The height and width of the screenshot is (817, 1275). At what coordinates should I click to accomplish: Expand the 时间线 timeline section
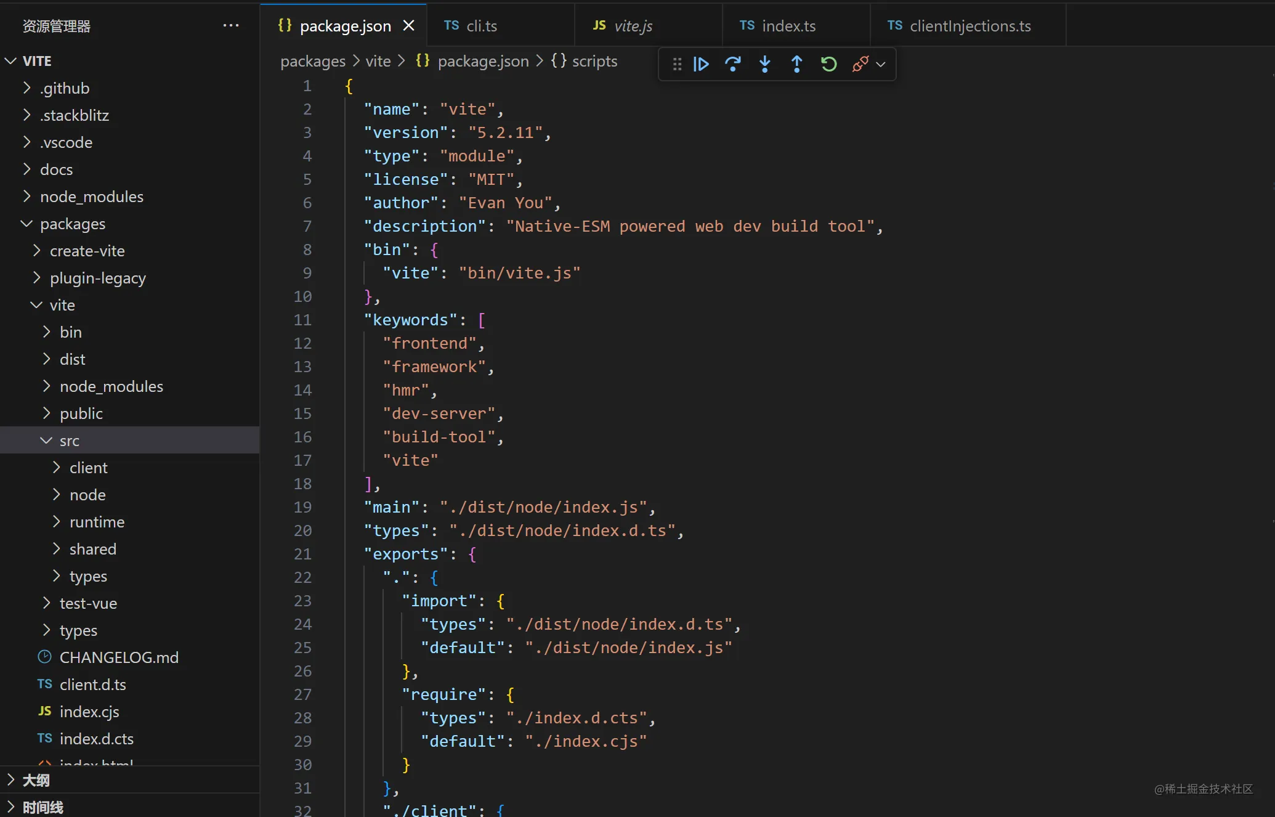(130, 806)
